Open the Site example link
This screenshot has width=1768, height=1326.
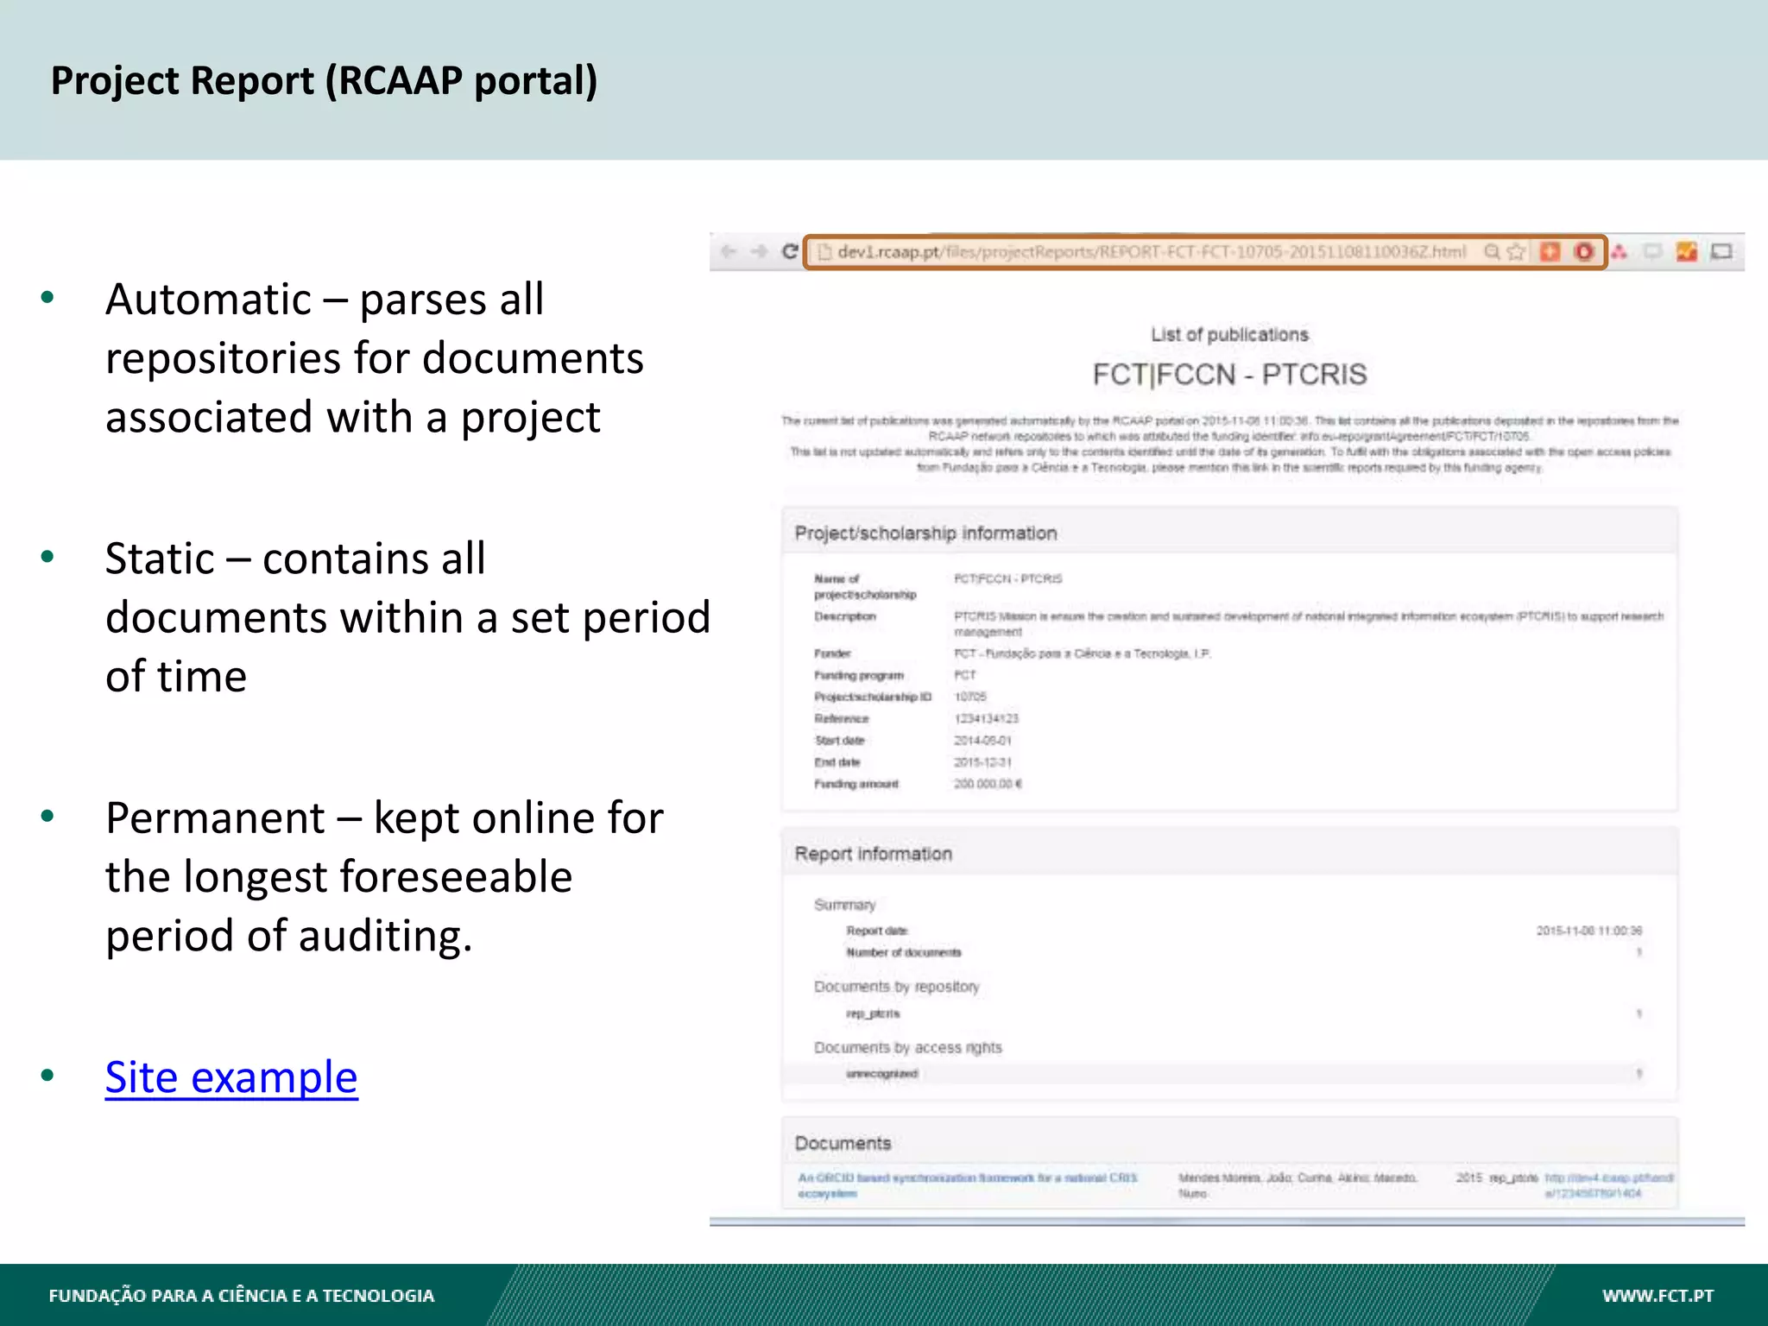click(x=231, y=1077)
